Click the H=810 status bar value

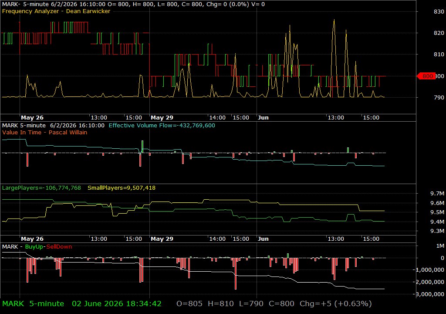(x=221, y=304)
